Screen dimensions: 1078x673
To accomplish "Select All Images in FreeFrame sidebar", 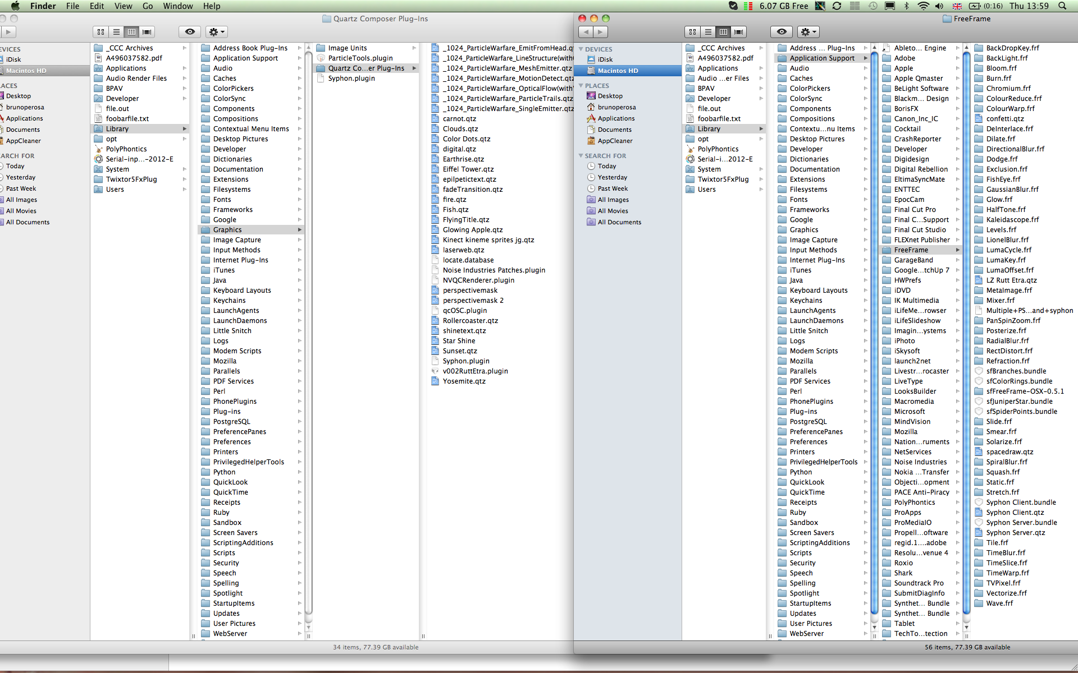I will pyautogui.click(x=627, y=200).
